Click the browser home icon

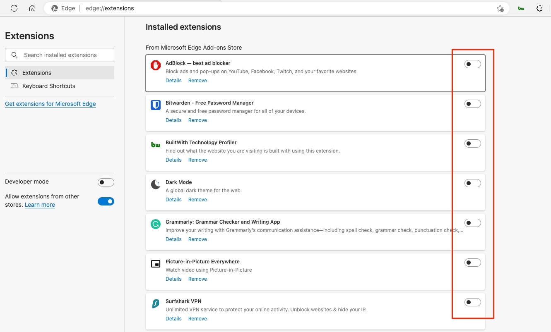(x=32, y=8)
